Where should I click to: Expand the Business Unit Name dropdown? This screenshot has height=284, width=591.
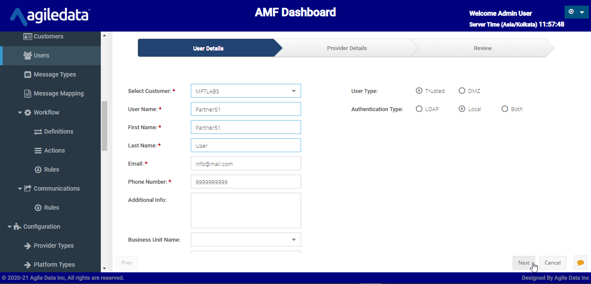[x=245, y=239]
